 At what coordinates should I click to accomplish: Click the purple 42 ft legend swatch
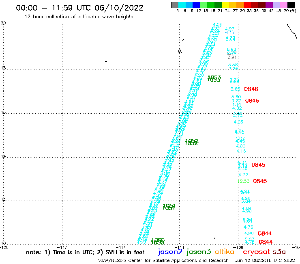click(x=269, y=5)
